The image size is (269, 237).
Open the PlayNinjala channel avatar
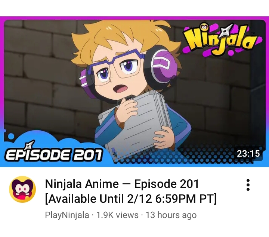pos(22,189)
